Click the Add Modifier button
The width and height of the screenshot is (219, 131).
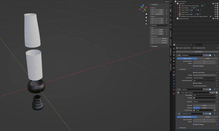click(x=198, y=52)
